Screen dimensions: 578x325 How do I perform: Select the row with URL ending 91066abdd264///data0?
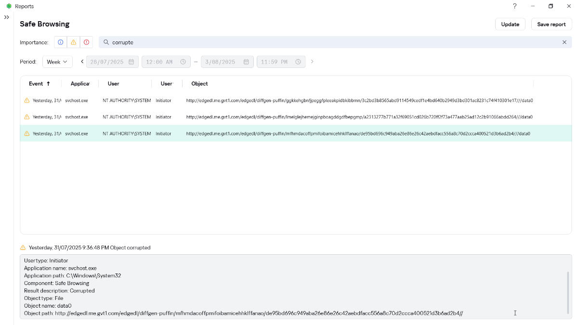(x=296, y=117)
